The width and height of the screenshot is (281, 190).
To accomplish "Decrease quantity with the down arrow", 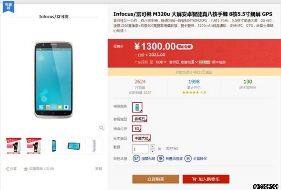I will [152, 151].
